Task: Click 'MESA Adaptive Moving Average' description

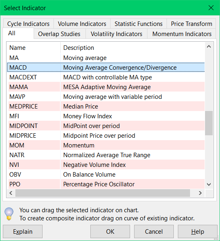Action: 107,87
